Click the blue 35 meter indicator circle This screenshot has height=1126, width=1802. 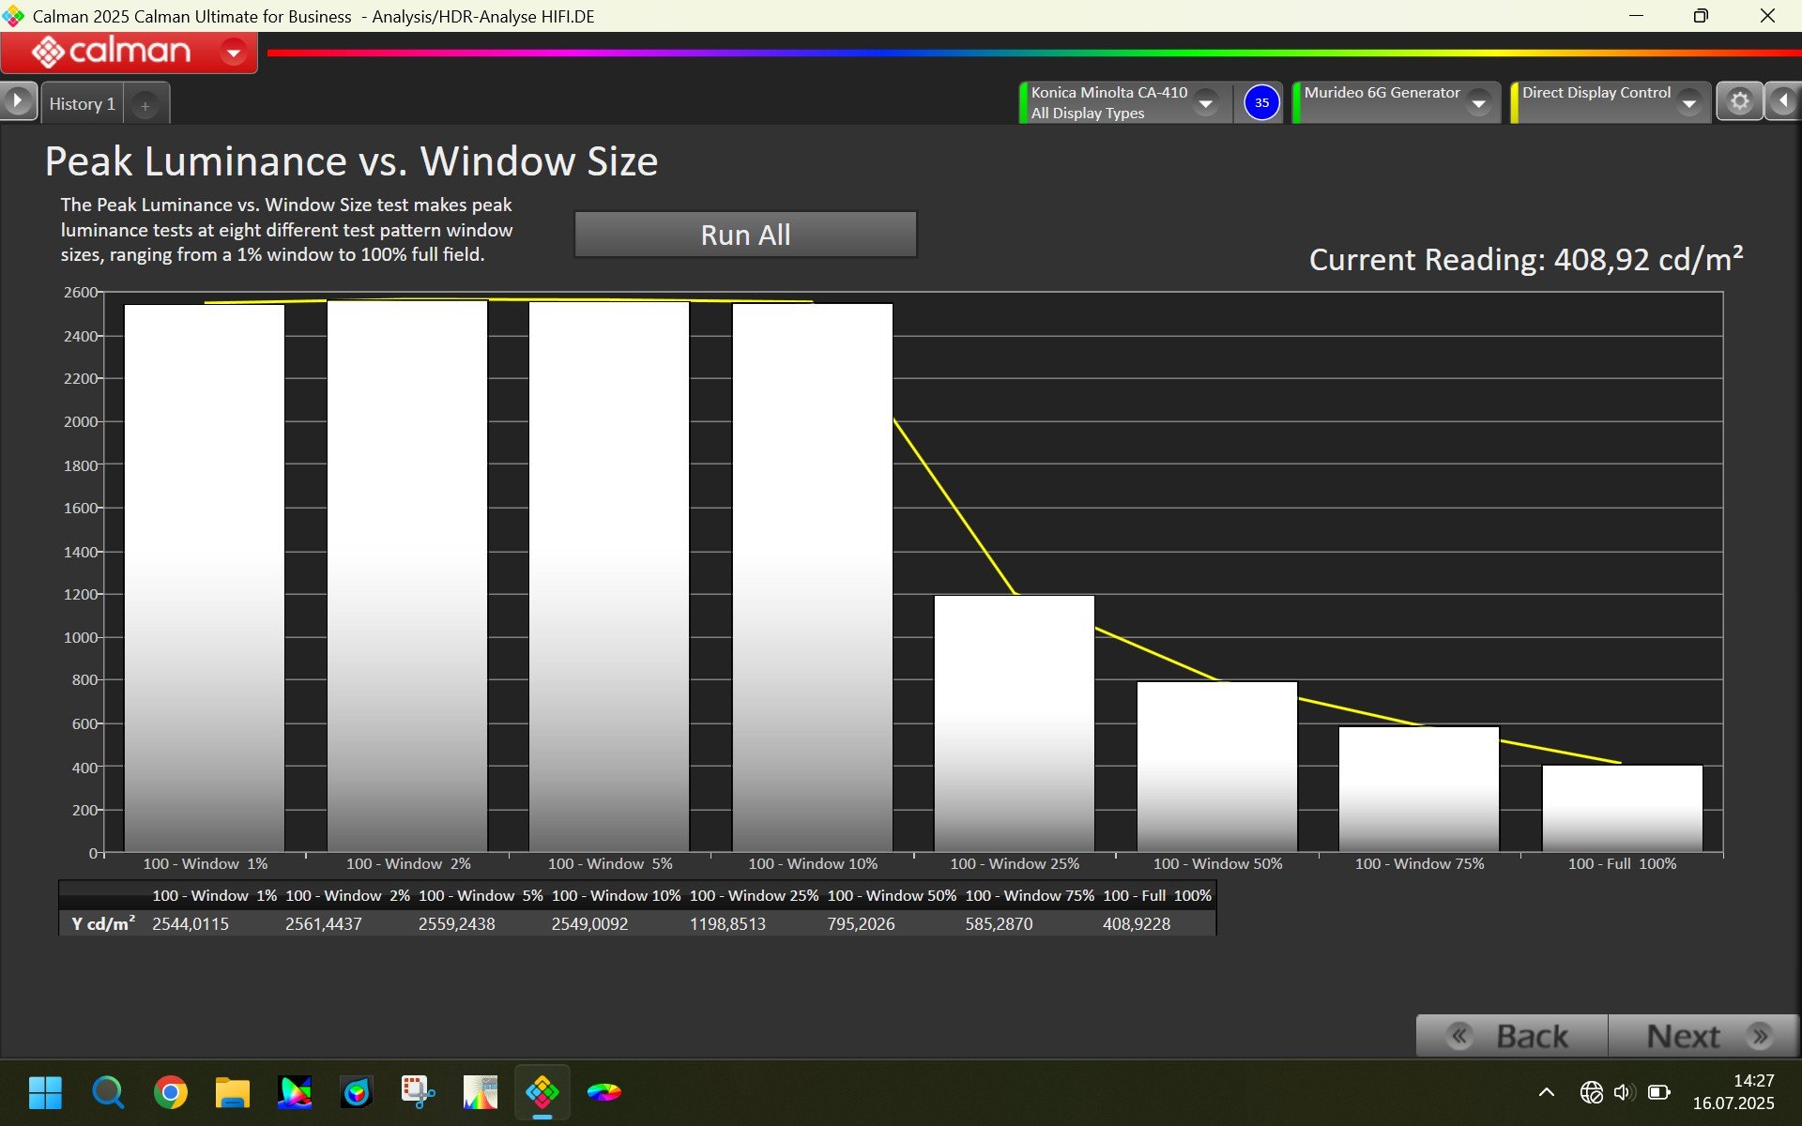pos(1261,102)
